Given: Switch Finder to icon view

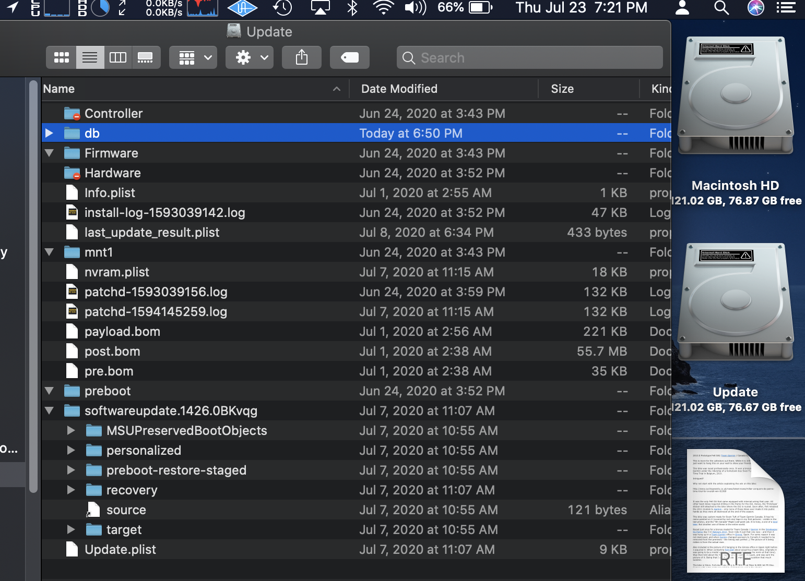Looking at the screenshot, I should (x=61, y=57).
